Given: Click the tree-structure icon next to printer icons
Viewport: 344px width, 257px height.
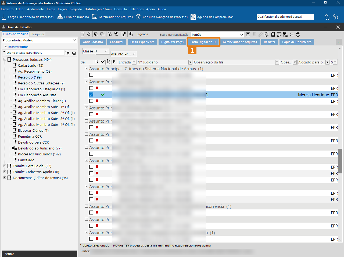Looking at the screenshot, I should (x=285, y=34).
